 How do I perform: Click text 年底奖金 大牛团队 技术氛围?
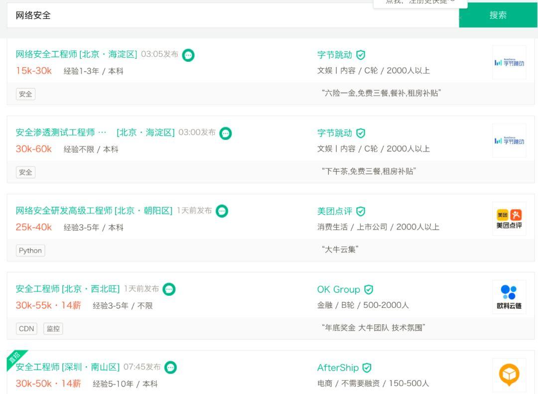[373, 328]
